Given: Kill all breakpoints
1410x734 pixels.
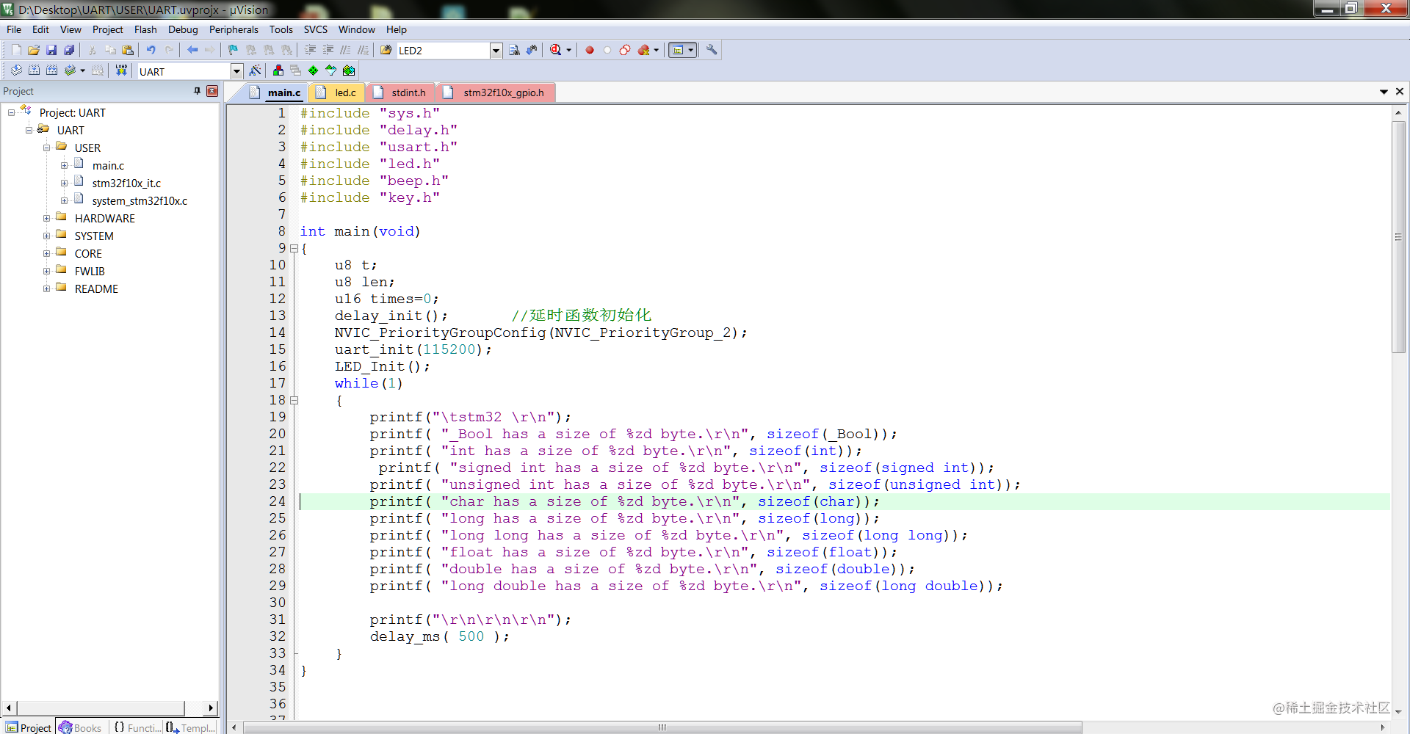Looking at the screenshot, I should pyautogui.click(x=644, y=50).
